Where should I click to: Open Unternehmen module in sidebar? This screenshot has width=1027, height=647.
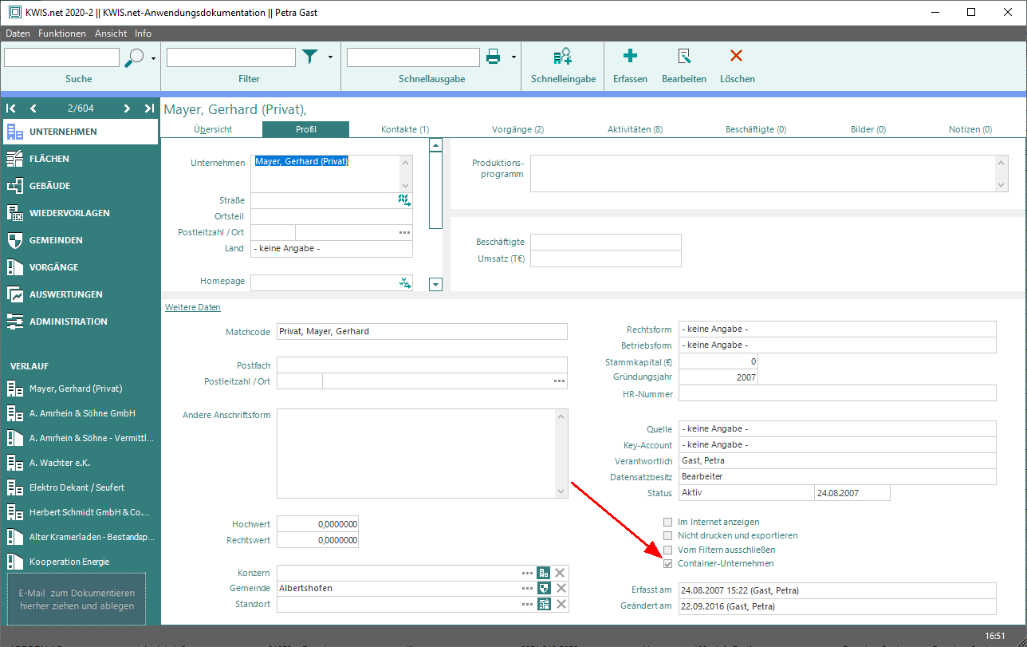pyautogui.click(x=80, y=132)
